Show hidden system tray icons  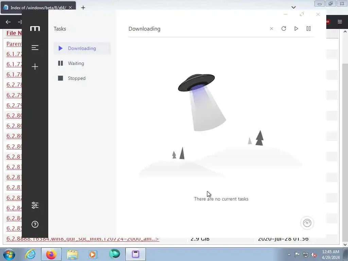point(289,255)
